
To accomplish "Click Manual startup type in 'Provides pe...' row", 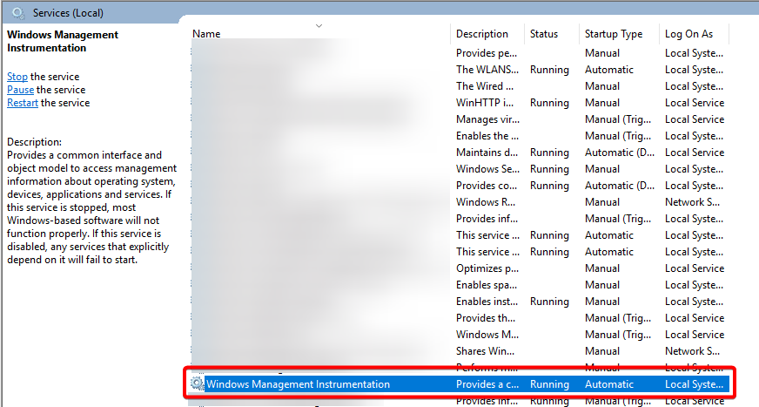I will [x=602, y=53].
